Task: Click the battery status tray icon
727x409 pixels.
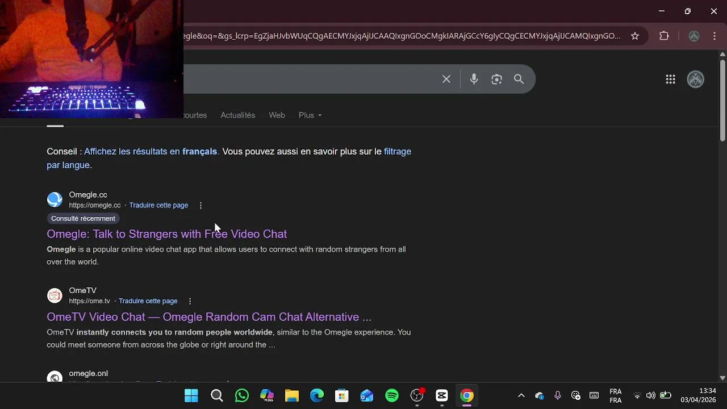Action: pyautogui.click(x=665, y=396)
